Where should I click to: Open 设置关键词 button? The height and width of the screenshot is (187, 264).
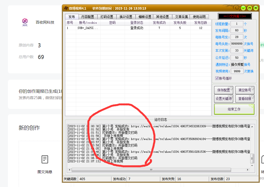click(x=224, y=99)
